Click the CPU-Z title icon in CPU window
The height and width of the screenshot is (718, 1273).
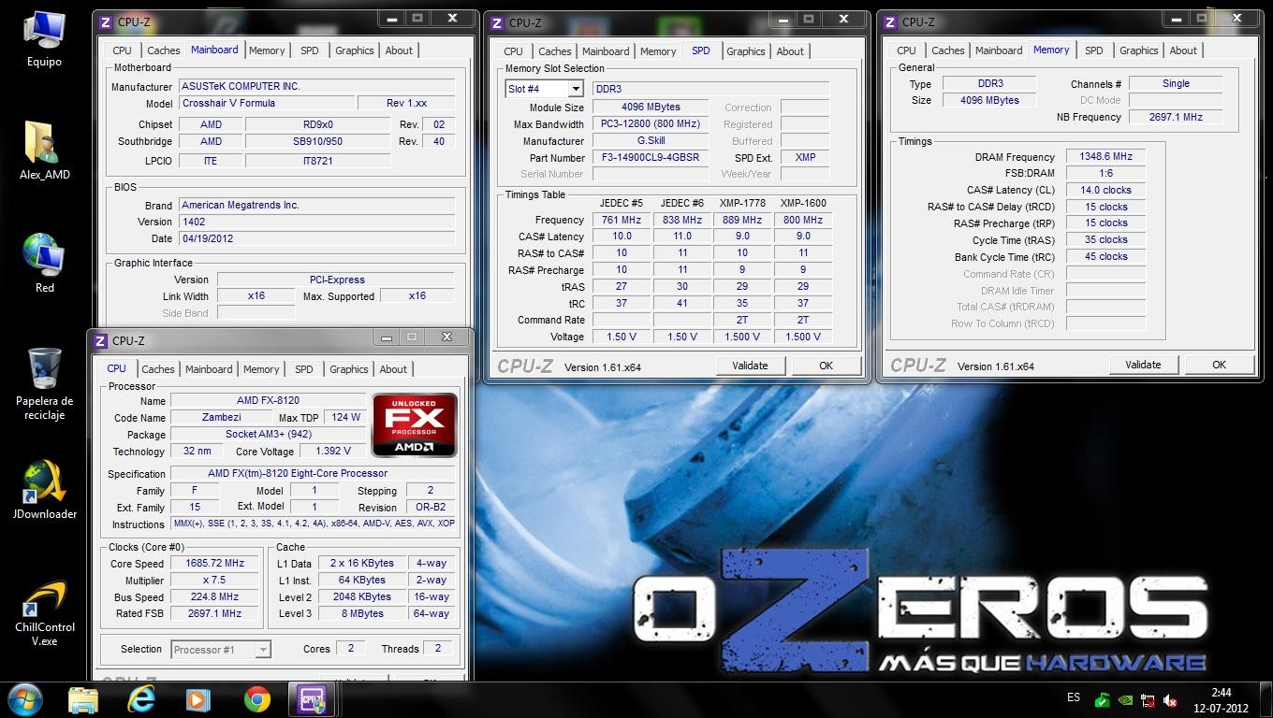coord(98,340)
